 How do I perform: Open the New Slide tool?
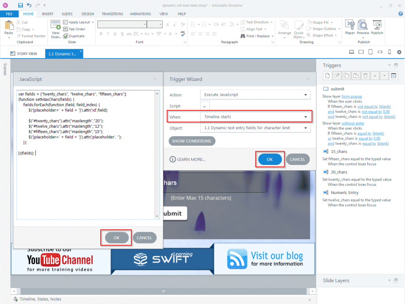click(55, 29)
